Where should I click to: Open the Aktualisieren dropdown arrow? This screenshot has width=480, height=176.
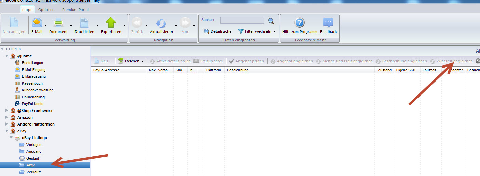tap(176, 26)
